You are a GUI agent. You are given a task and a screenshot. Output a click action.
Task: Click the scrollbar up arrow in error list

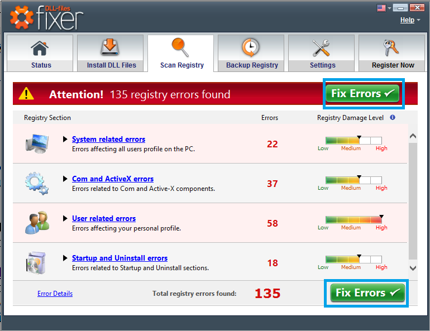[413, 136]
